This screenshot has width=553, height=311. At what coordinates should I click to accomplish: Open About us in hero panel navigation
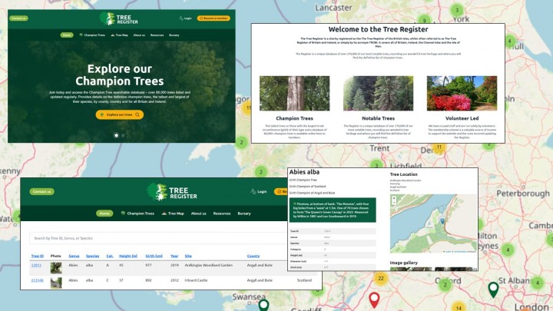(x=139, y=35)
